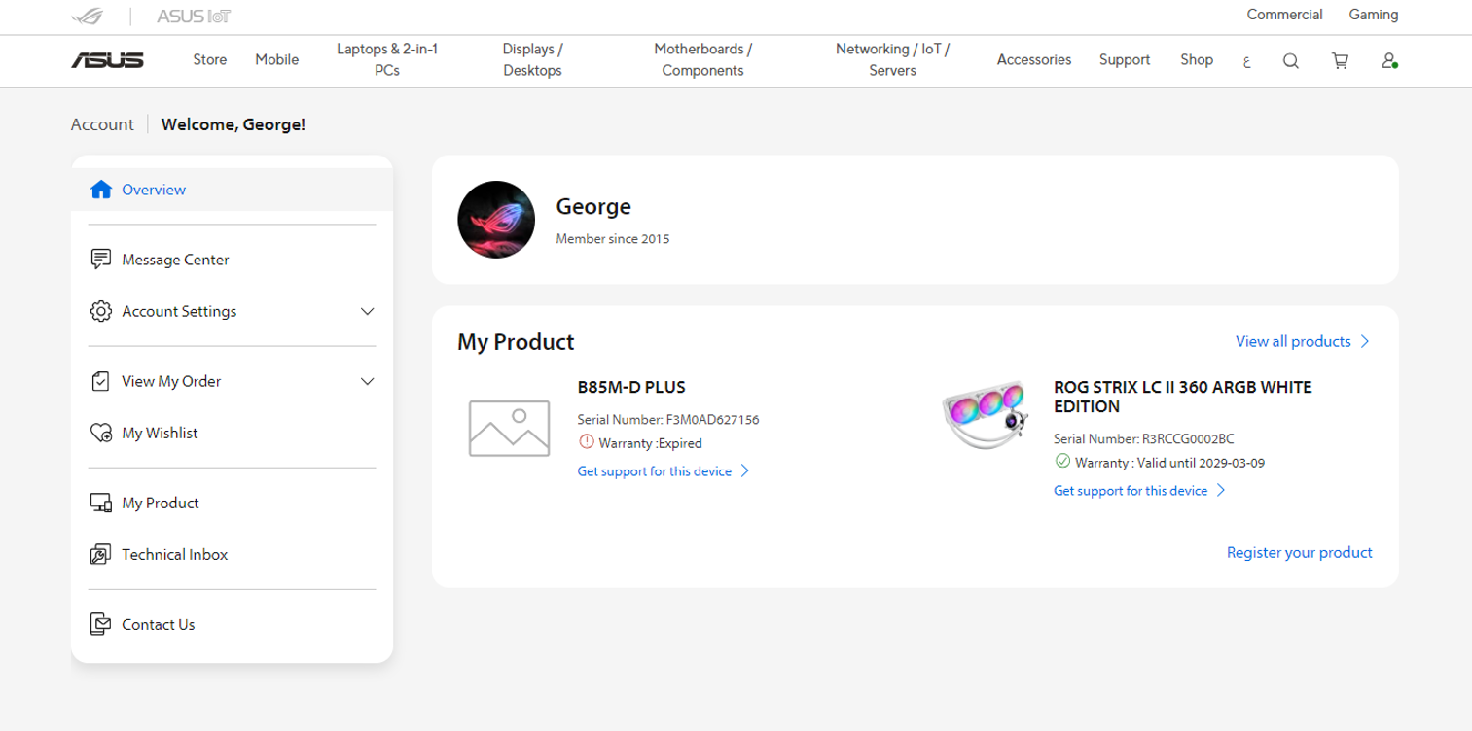Click the ASUS logo

[x=107, y=60]
